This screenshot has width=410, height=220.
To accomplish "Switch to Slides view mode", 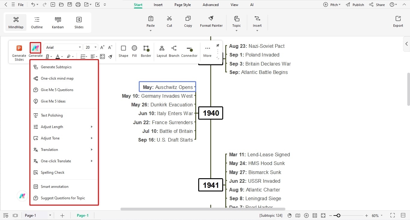I will [x=79, y=23].
